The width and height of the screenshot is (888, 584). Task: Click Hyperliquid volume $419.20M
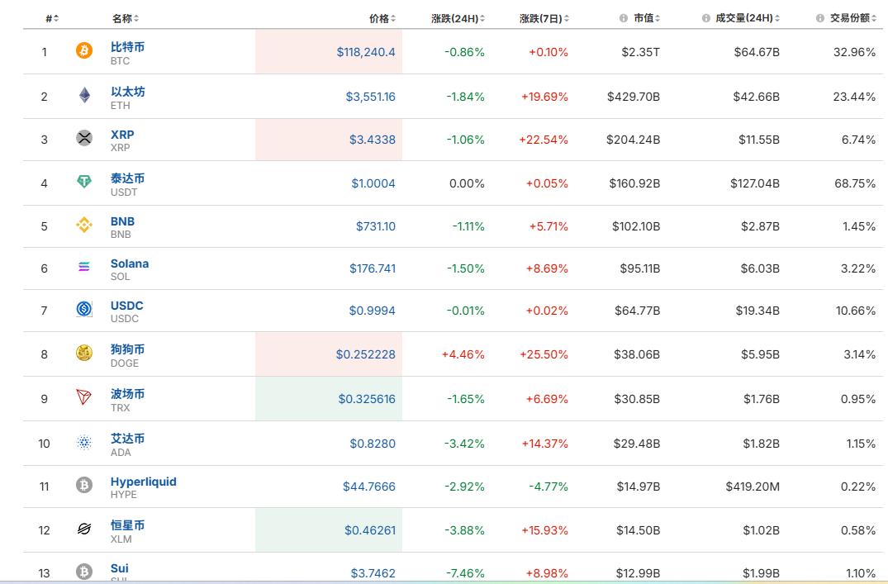pos(752,486)
